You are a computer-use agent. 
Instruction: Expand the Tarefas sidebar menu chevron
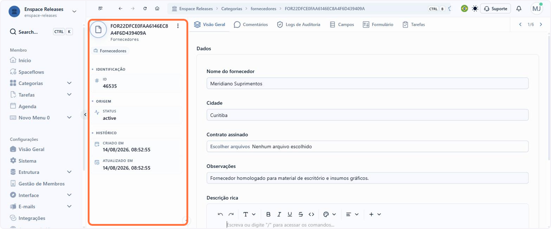pos(69,95)
